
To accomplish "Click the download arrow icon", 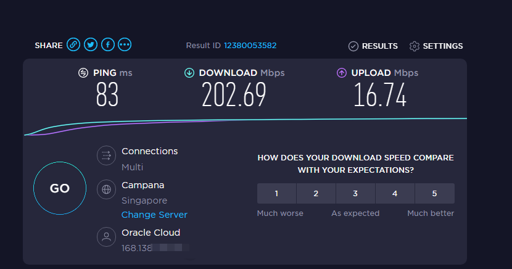I will [189, 73].
